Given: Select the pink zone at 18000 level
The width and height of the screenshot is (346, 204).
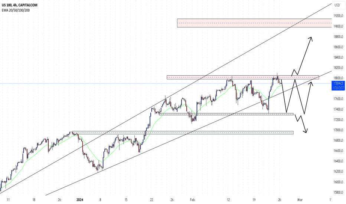Looking at the screenshot, I should (x=243, y=77).
